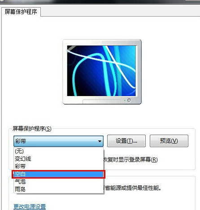Click the green LED indicator on preview monitor
This screenshot has height=210, width=200.
[x=125, y=101]
